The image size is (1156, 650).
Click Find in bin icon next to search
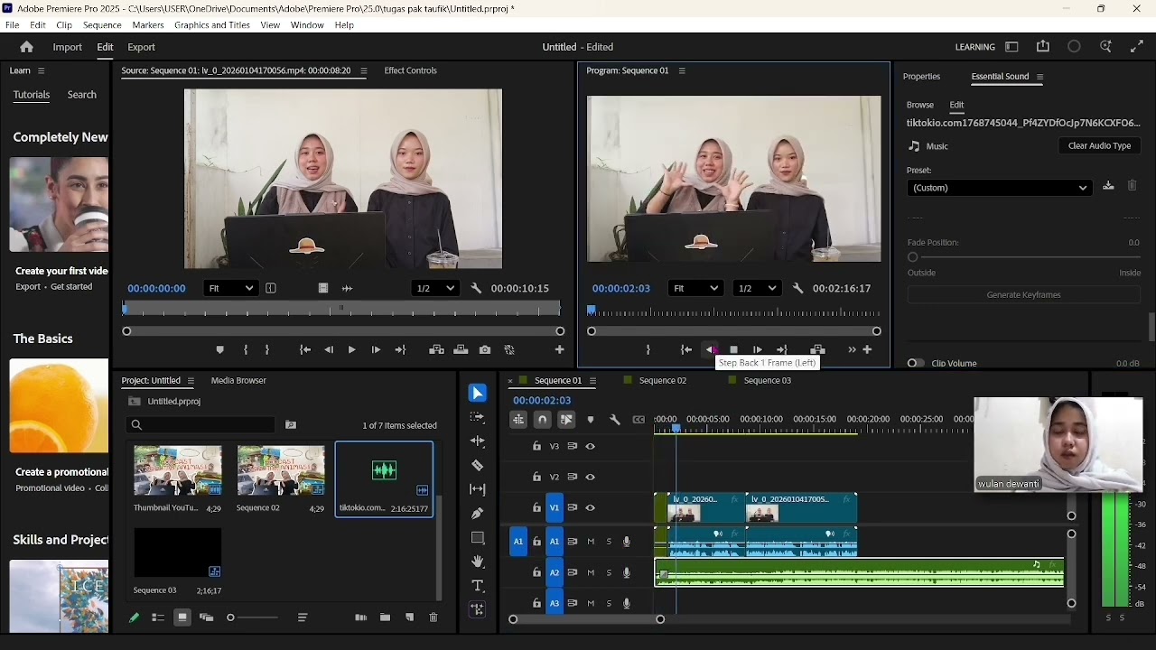[x=291, y=424]
